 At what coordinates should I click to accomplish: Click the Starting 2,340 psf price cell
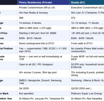(x=43, y=33)
